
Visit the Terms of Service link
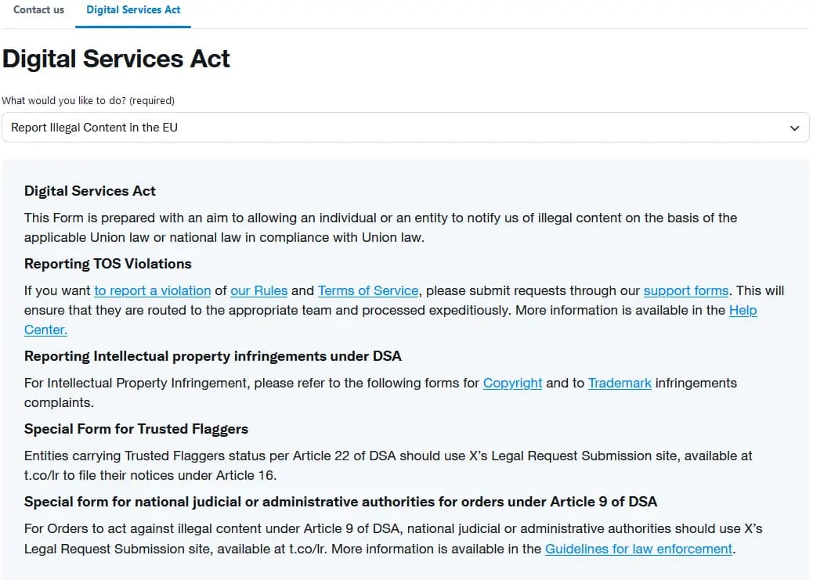pos(368,290)
